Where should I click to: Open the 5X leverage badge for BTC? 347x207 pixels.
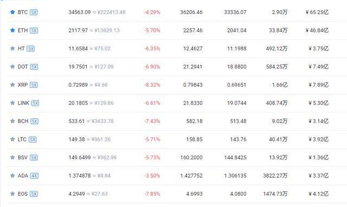click(x=34, y=12)
